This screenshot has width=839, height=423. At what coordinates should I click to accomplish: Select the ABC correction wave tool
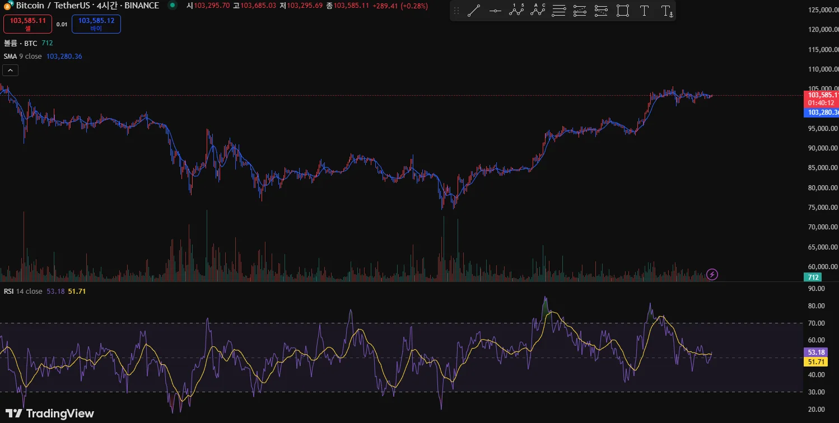point(538,11)
